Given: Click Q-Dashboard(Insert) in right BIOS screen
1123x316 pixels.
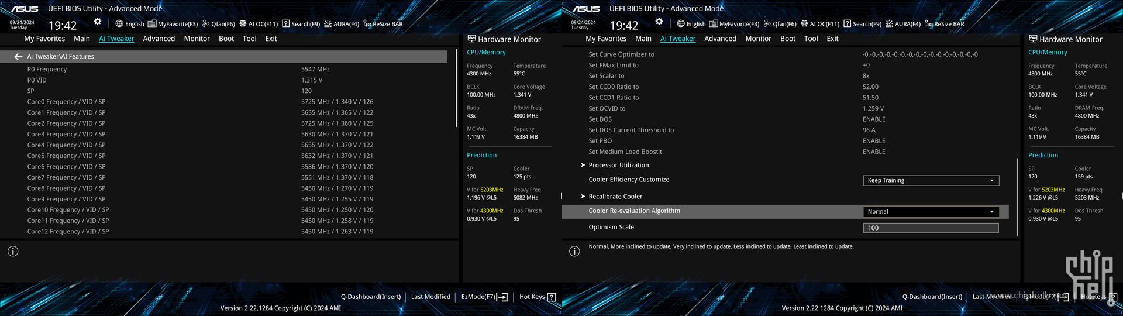Looking at the screenshot, I should point(932,297).
